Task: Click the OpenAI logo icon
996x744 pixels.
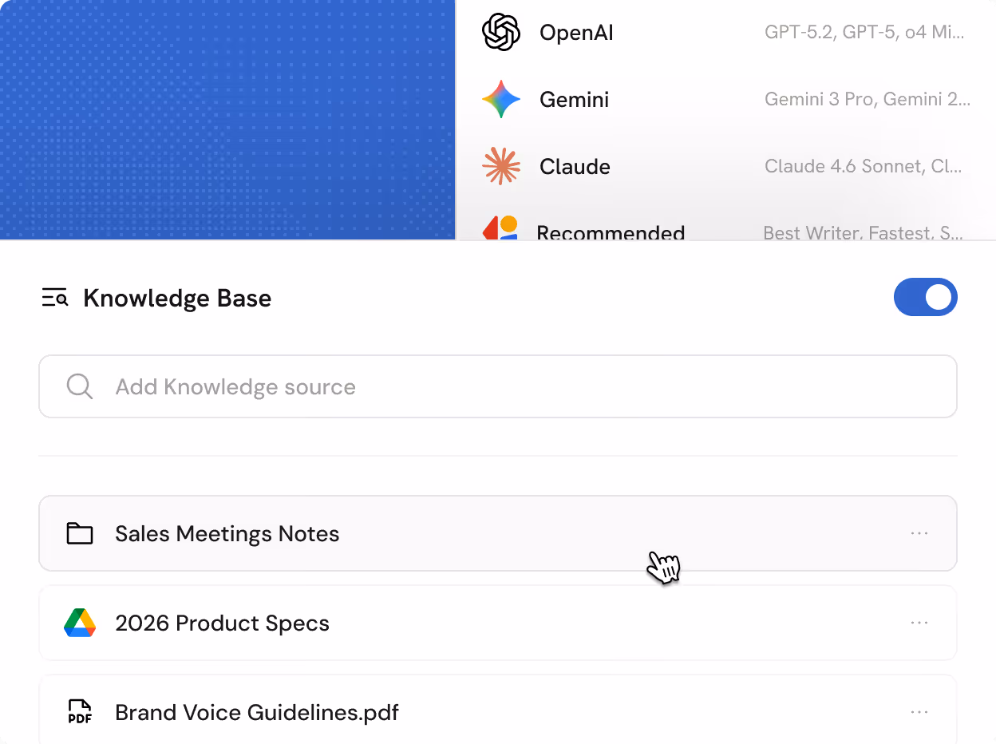Action: 500,33
